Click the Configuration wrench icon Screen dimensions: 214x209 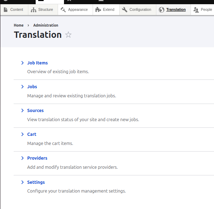pyautogui.click(x=124, y=9)
